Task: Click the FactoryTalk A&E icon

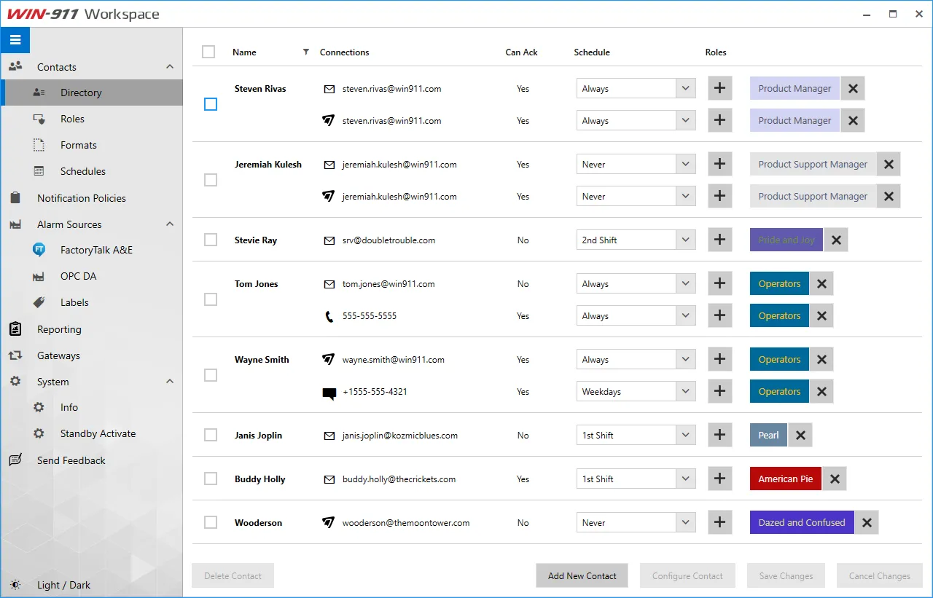Action: click(x=39, y=250)
